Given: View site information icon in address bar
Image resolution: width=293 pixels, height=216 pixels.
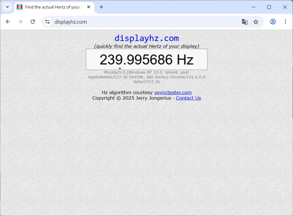Looking at the screenshot, I should point(47,22).
